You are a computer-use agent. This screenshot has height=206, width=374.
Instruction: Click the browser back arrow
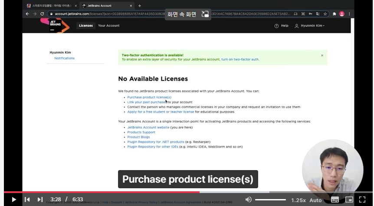tap(27, 14)
